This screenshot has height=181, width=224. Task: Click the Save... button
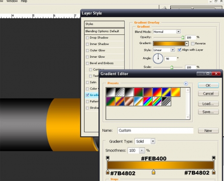point(208,112)
